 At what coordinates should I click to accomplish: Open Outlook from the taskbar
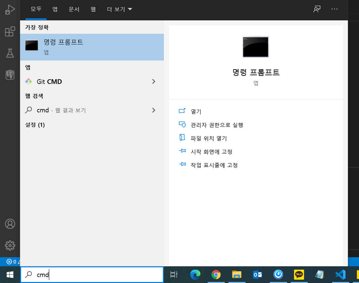[257, 274]
